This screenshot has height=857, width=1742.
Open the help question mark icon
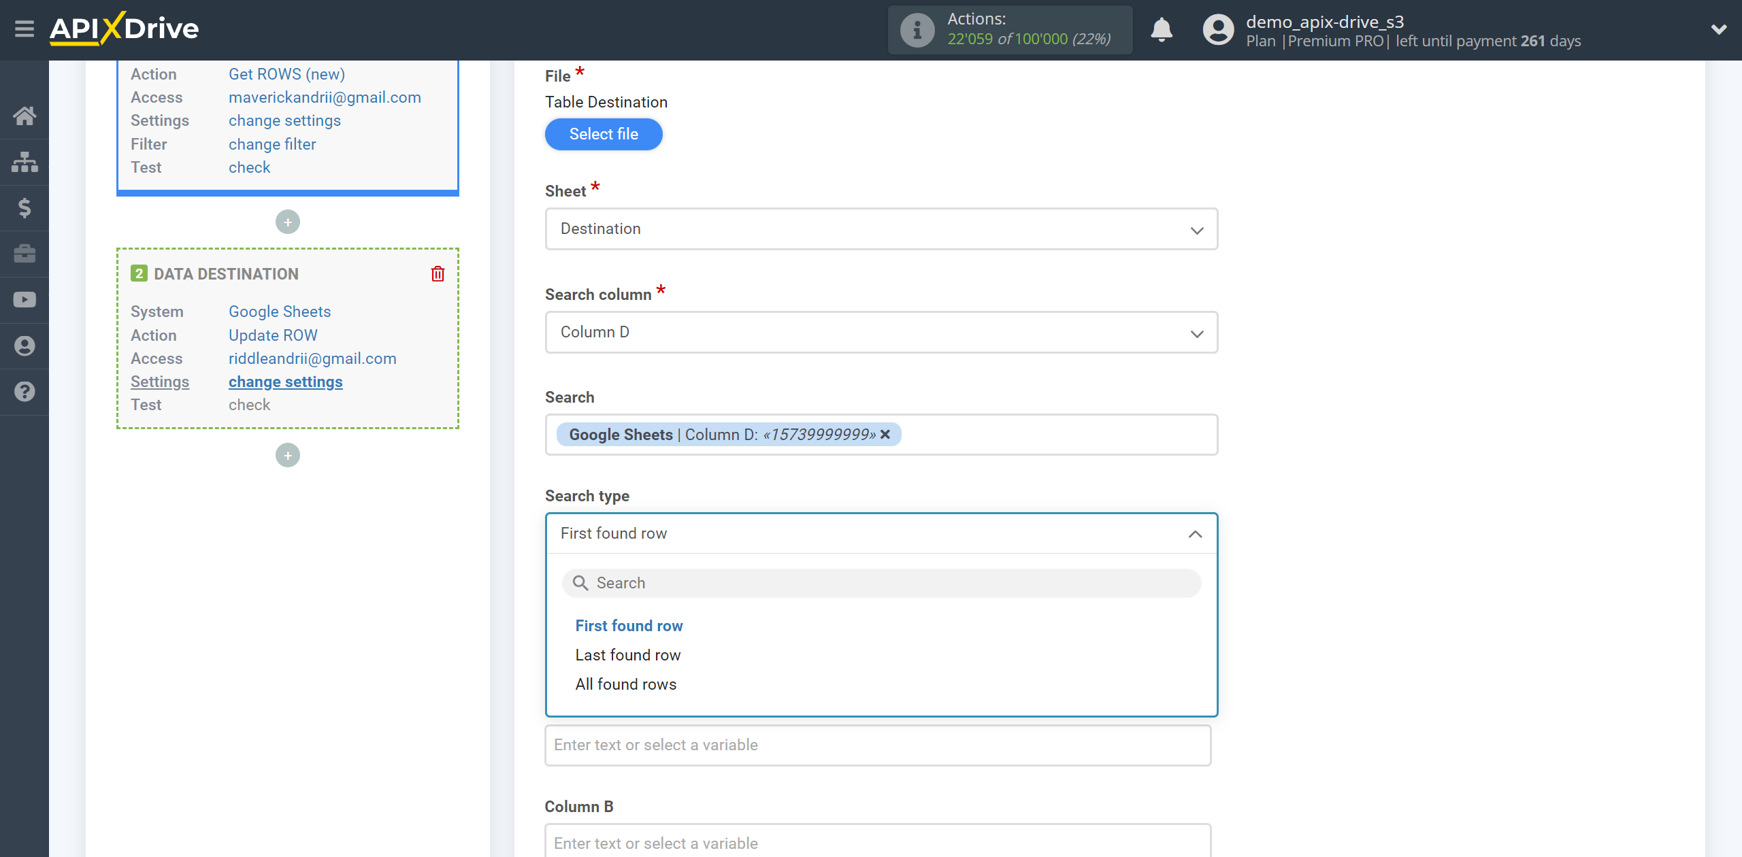[24, 392]
